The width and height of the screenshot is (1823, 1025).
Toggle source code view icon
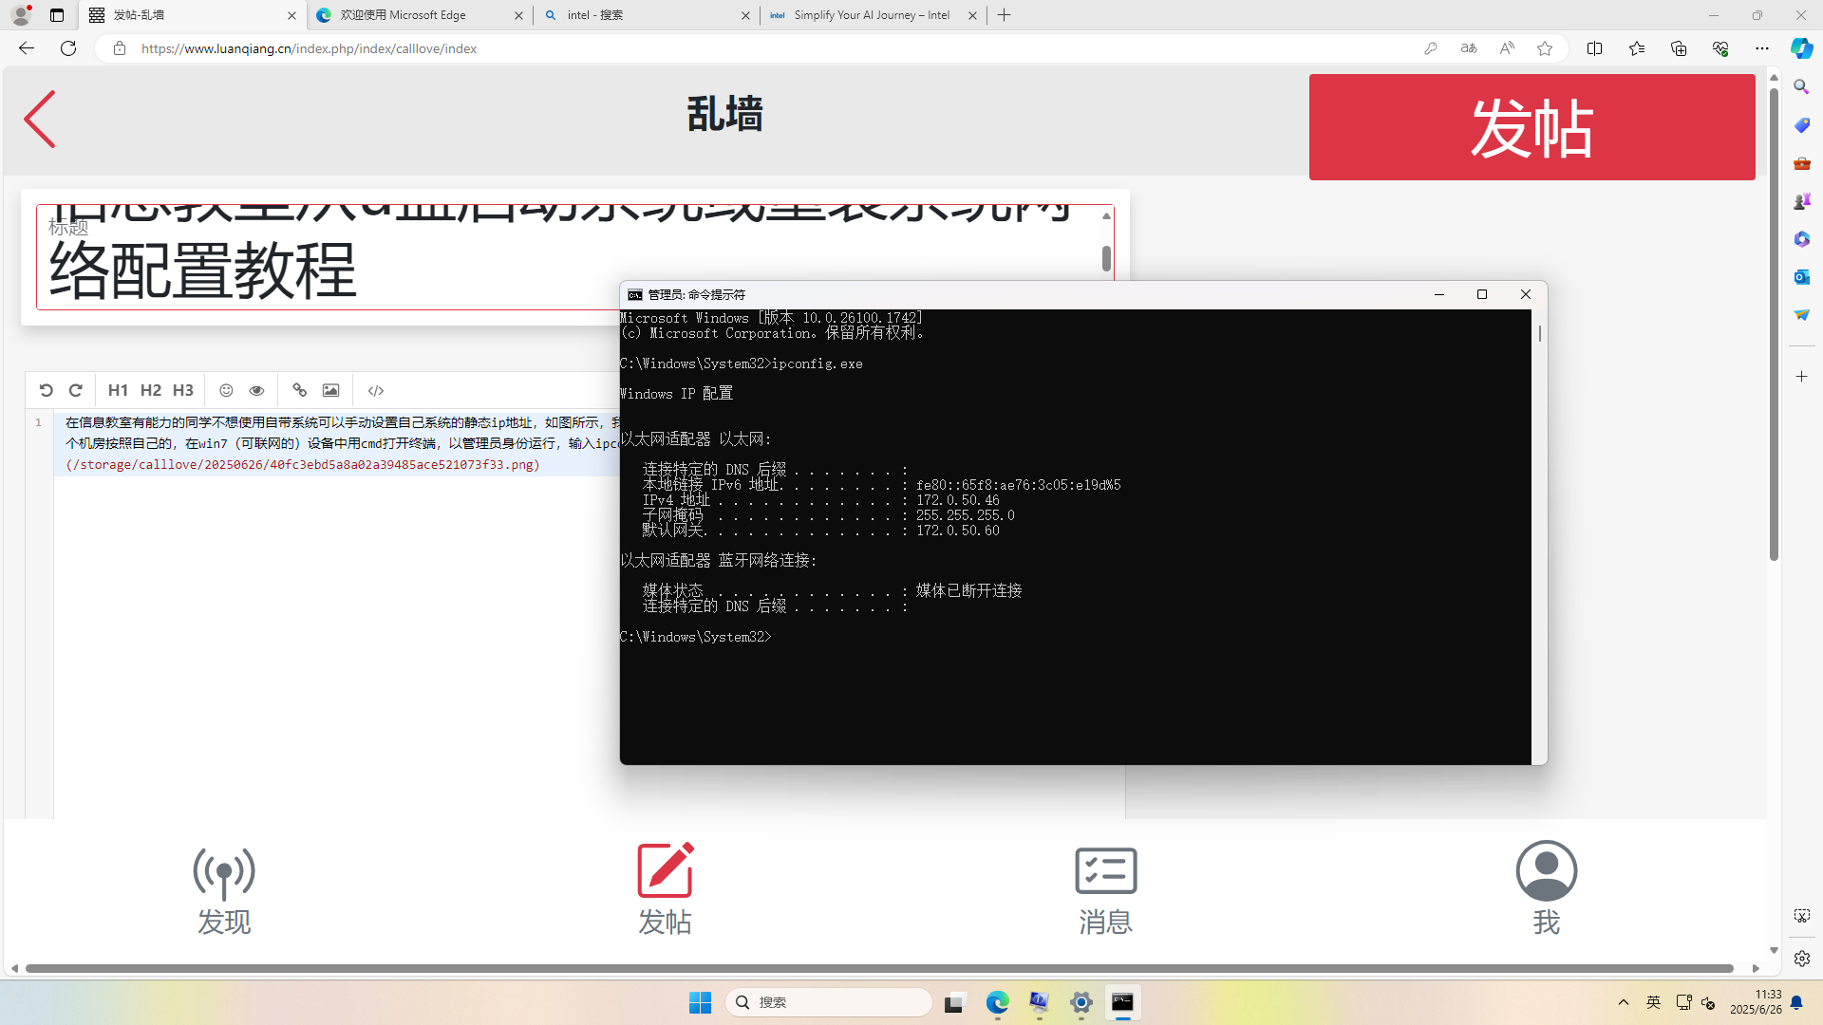376,390
